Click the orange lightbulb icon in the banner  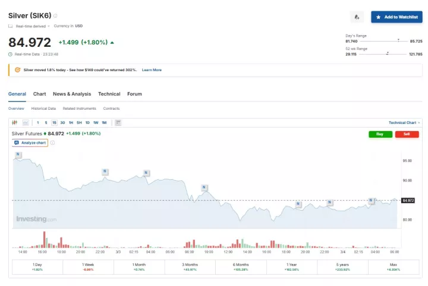pyautogui.click(x=18, y=70)
